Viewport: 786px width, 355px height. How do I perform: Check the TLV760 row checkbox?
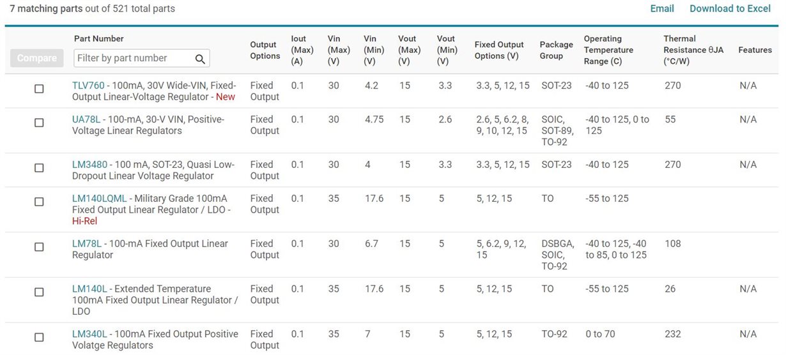pyautogui.click(x=39, y=89)
